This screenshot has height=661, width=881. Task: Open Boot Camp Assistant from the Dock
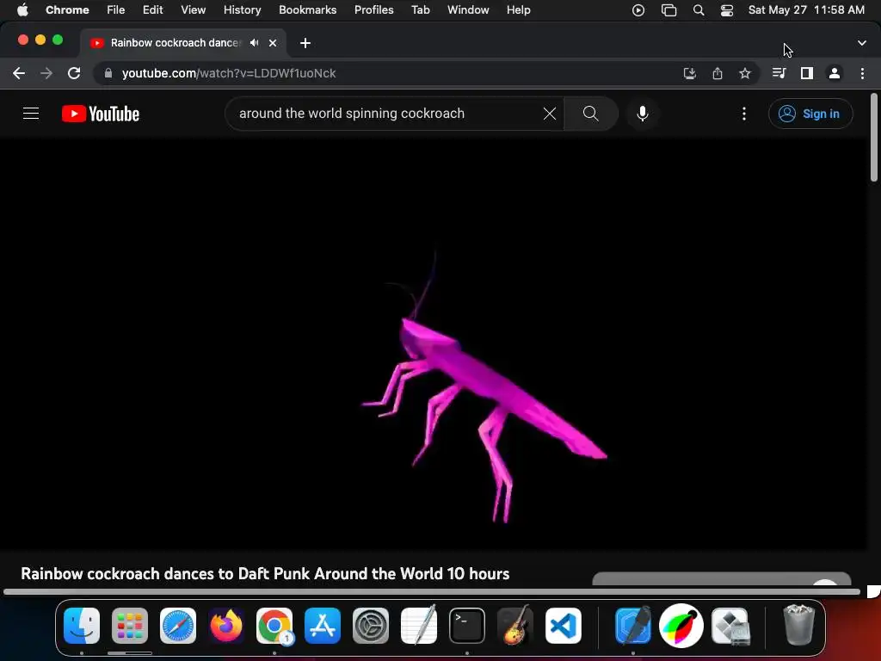(x=730, y=626)
